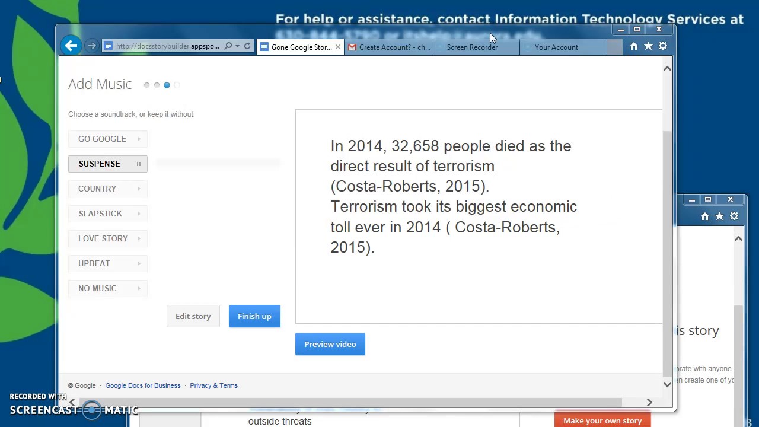Click scroll up arrow in background window

pyautogui.click(x=738, y=238)
